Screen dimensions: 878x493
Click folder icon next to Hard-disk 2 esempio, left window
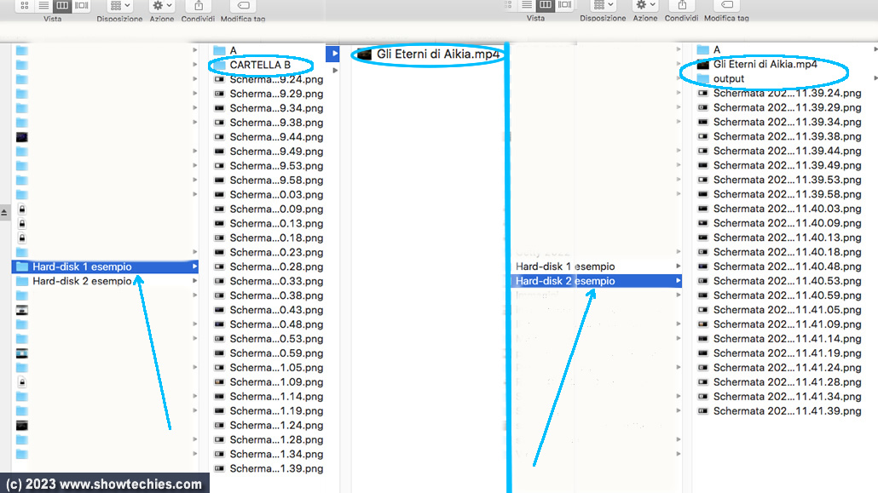22,281
